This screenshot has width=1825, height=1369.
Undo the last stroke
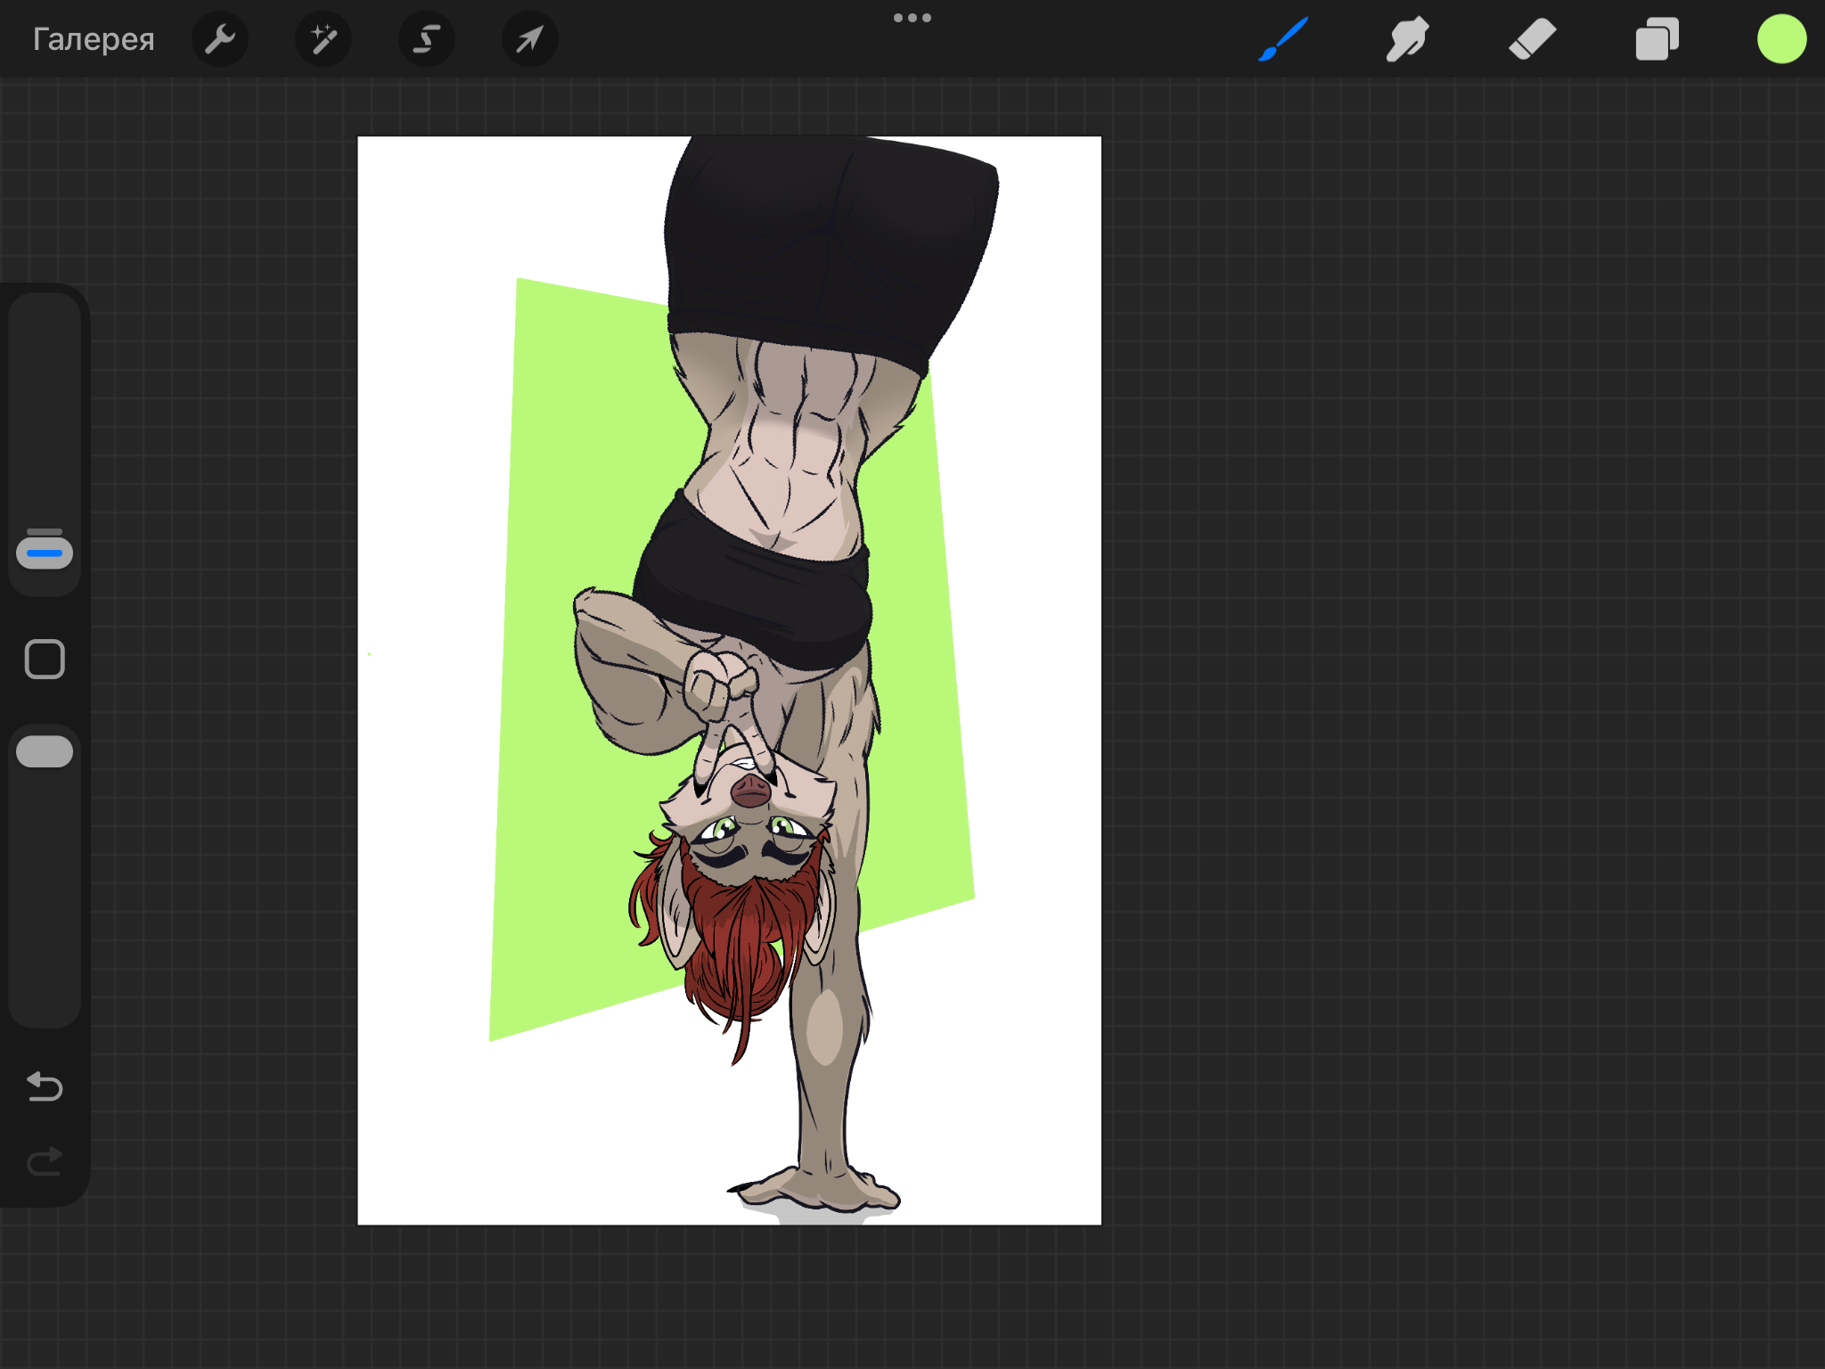pyautogui.click(x=45, y=1086)
